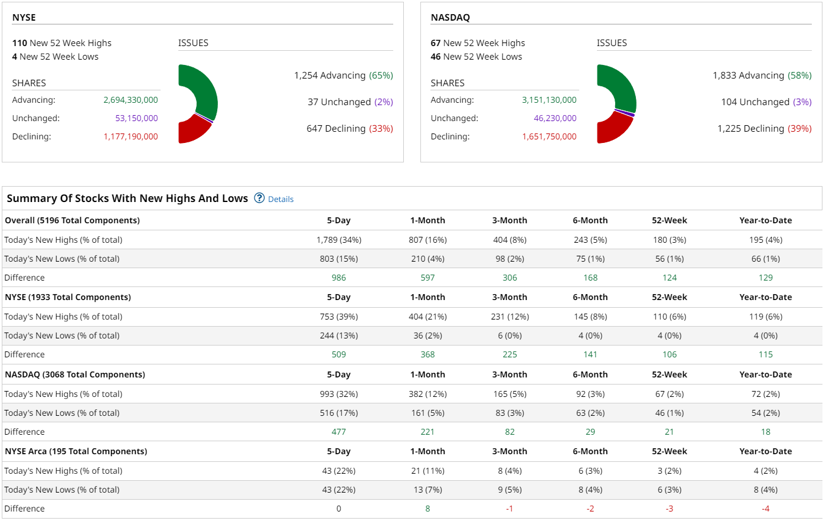Select NASDAQ 5-Day difference 477
The image size is (826, 531).
click(x=339, y=432)
